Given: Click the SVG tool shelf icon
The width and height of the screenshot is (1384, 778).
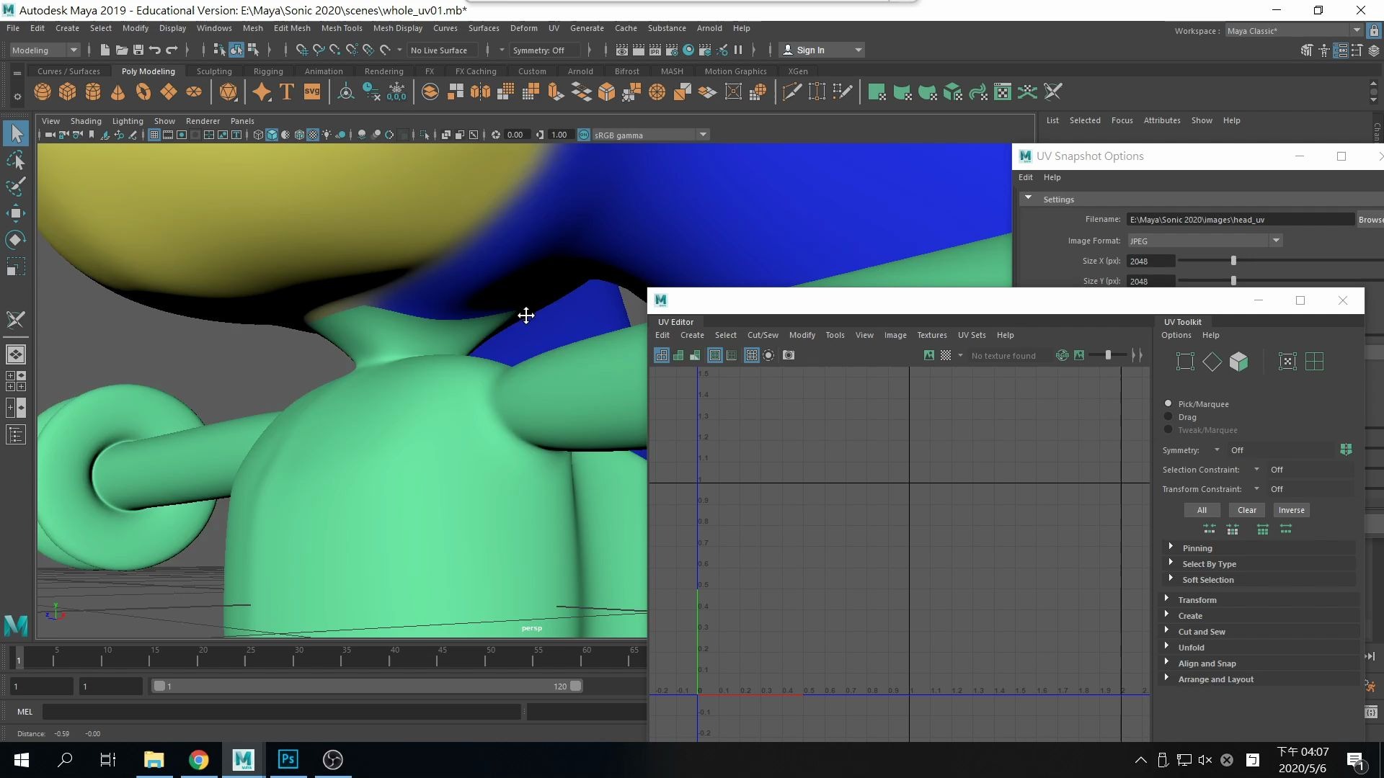Looking at the screenshot, I should pos(312,92).
